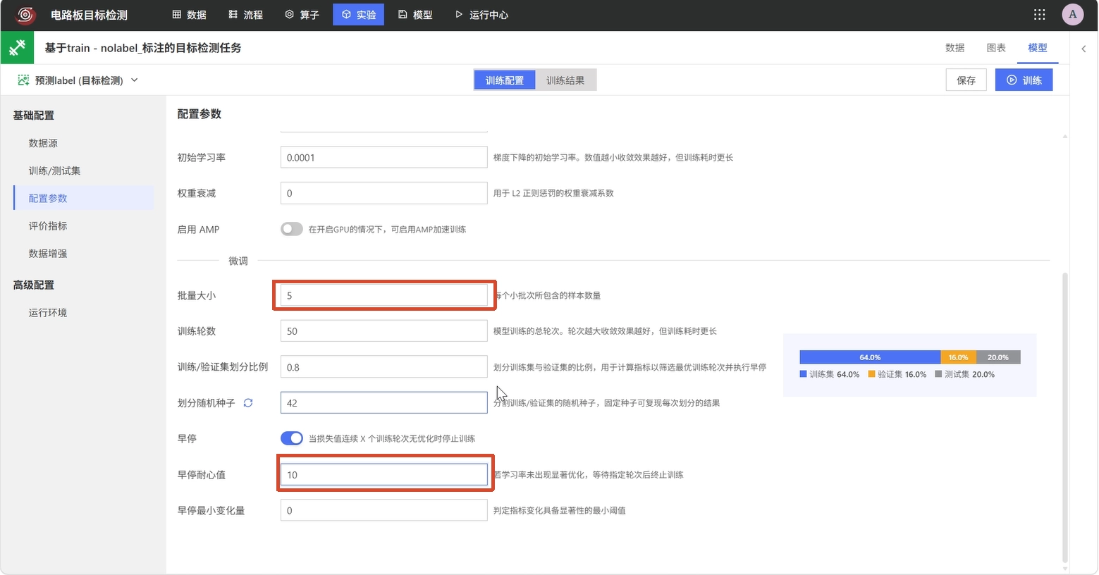Screen dimensions: 1099x575
Task: Click the orange 16.0% validation set bar
Action: pos(958,357)
